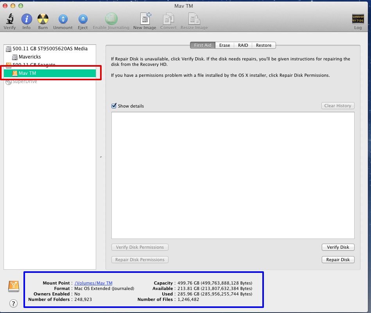Select the 500.11 GB Seagate disk

point(50,65)
